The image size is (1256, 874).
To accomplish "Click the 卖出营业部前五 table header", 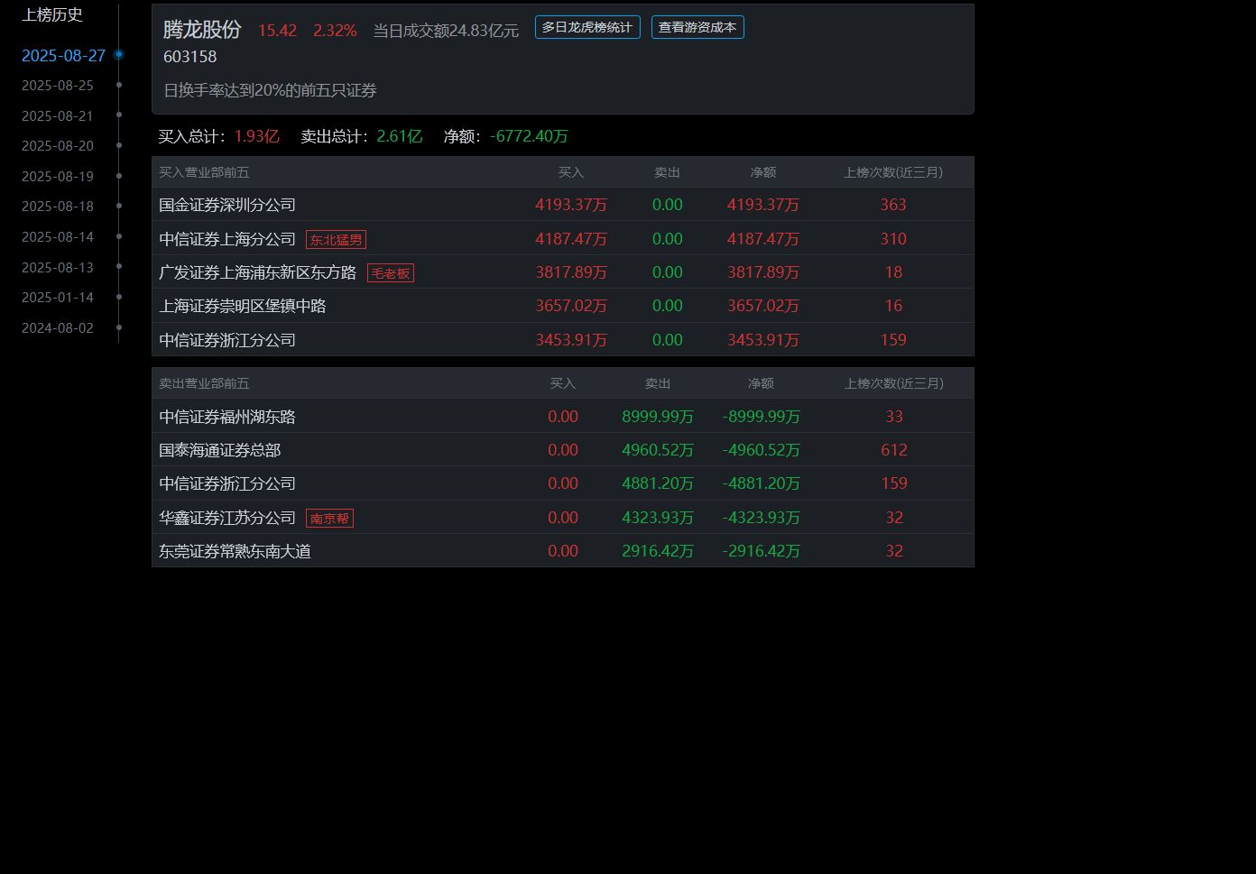I will click(204, 383).
